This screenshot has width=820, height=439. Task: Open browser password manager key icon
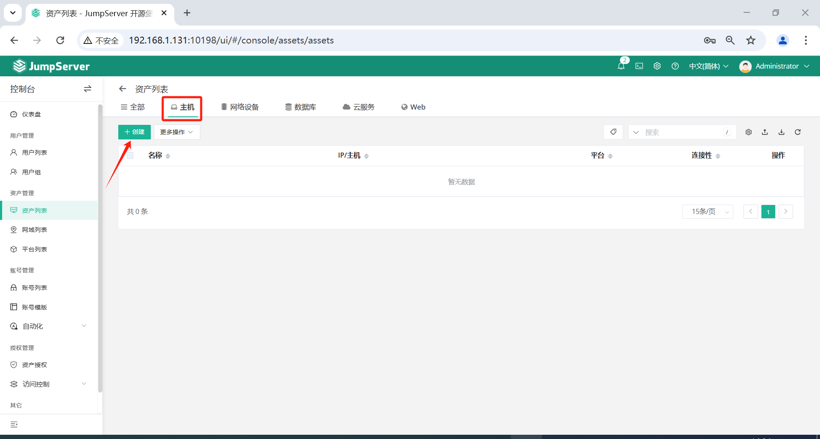tap(710, 40)
